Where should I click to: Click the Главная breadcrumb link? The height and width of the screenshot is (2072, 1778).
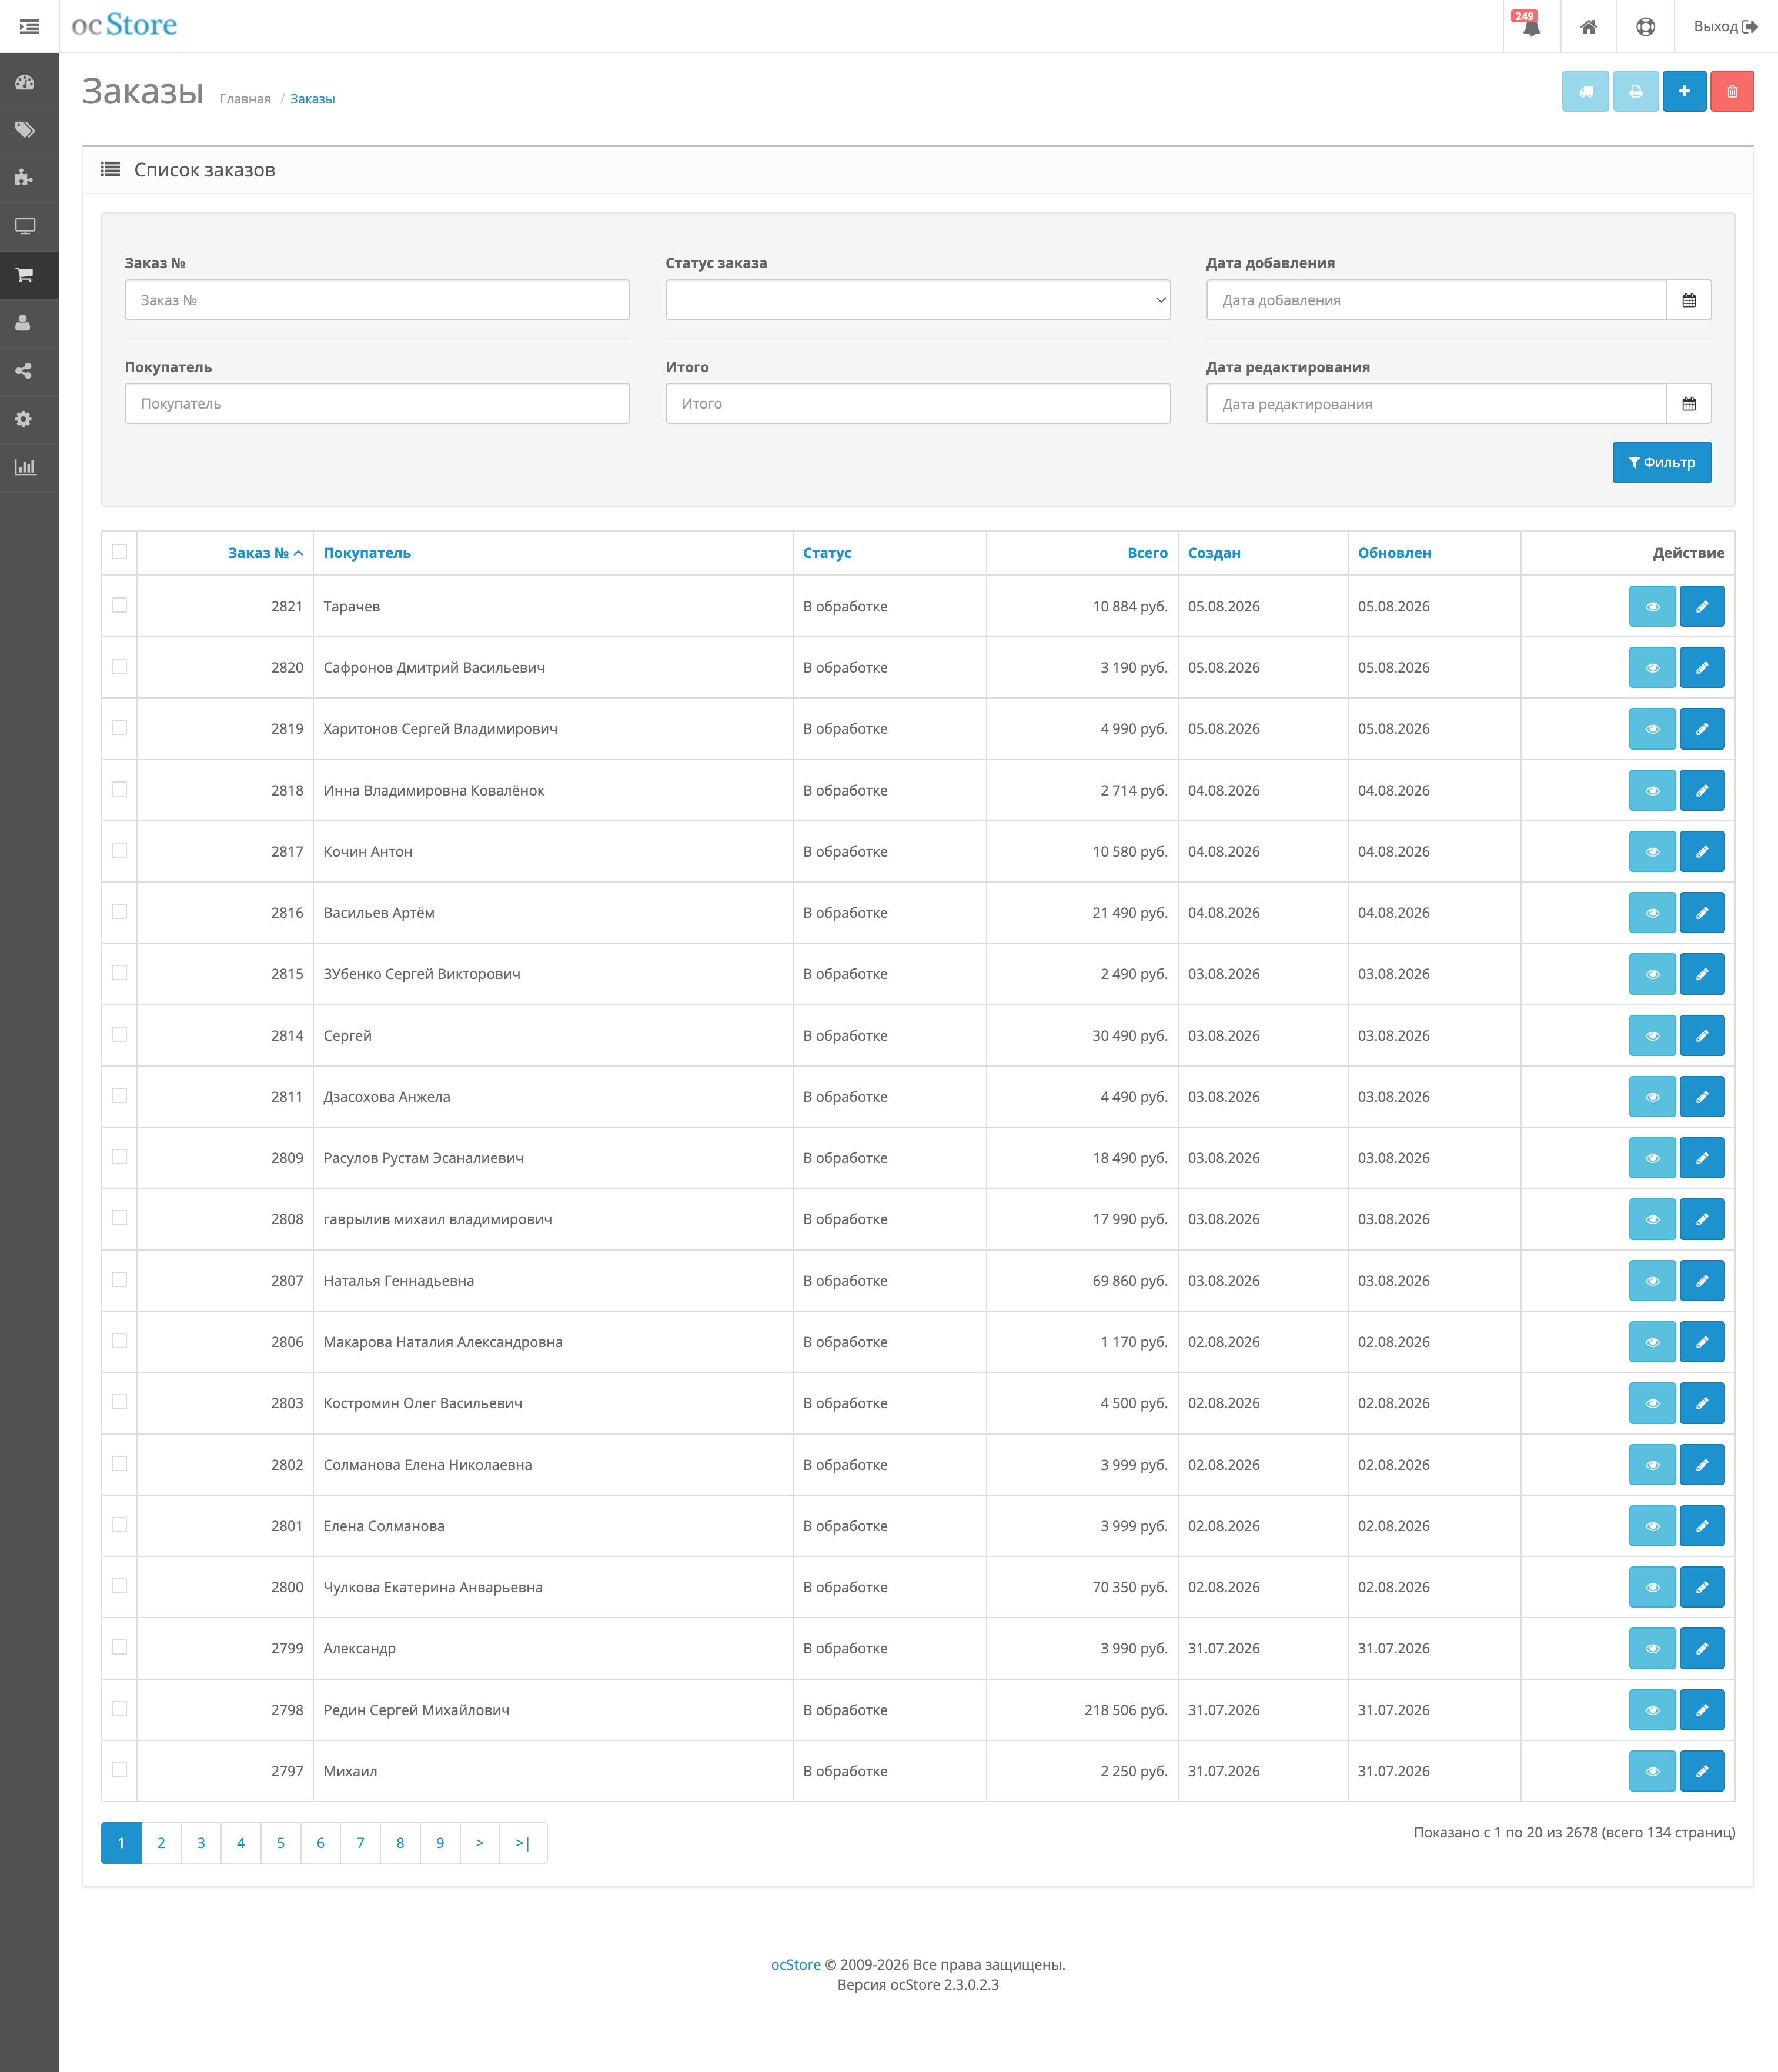(245, 99)
